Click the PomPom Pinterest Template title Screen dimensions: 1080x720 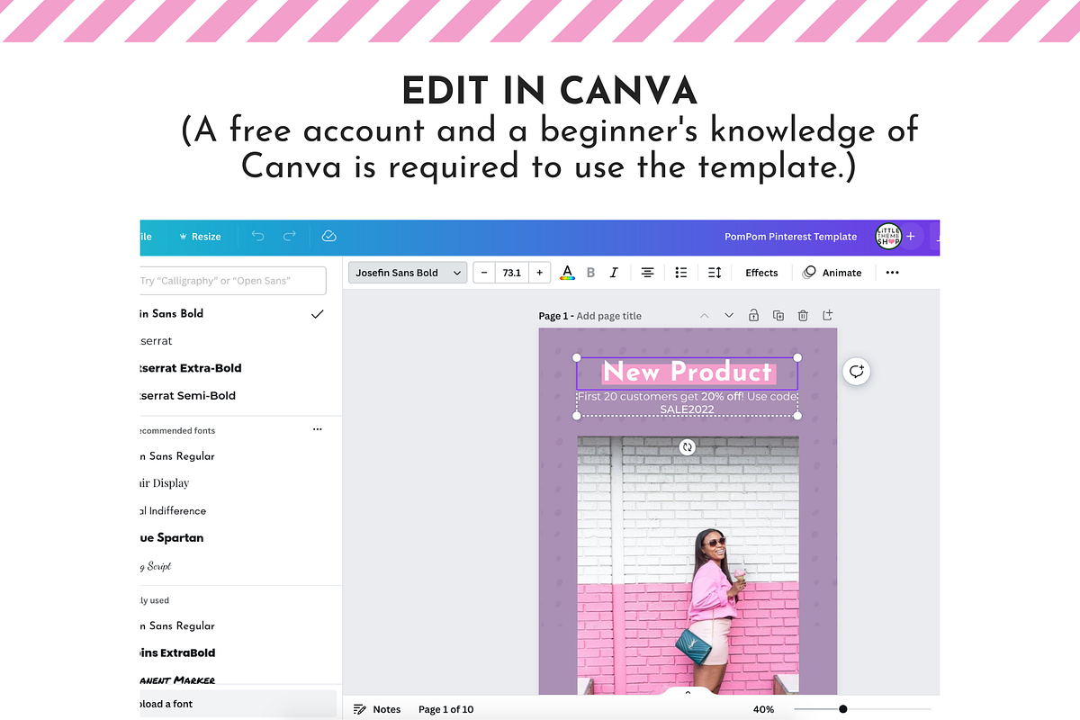(790, 237)
